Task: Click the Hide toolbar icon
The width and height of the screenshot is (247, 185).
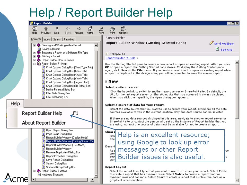Action: (35, 29)
